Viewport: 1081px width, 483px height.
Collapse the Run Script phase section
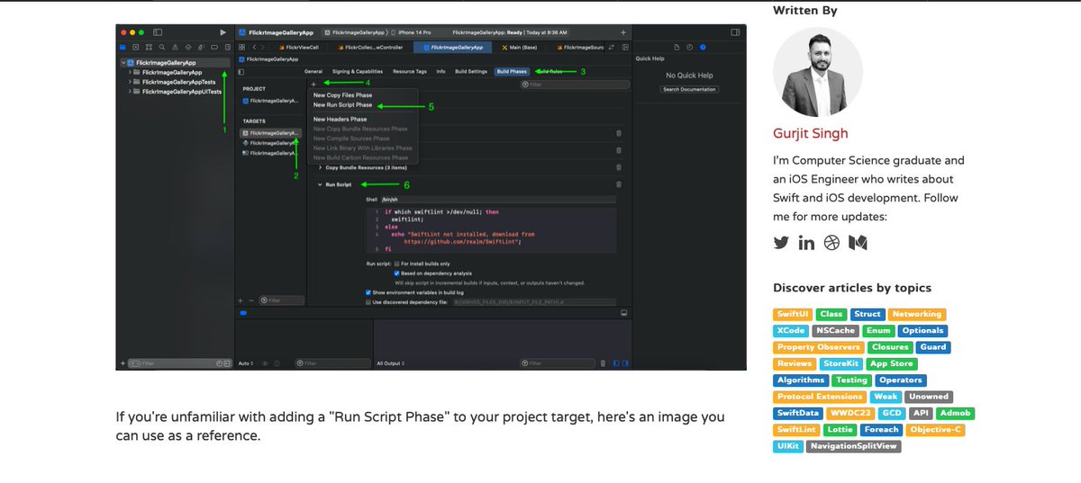(x=320, y=184)
